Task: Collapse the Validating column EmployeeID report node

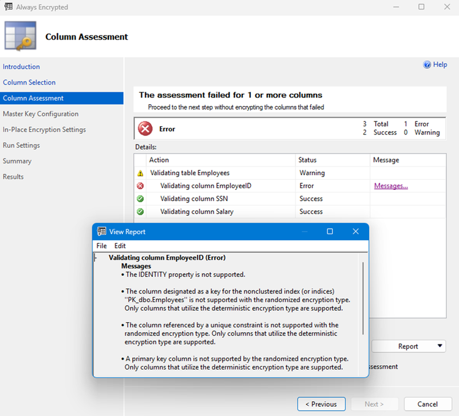Action: [95, 258]
